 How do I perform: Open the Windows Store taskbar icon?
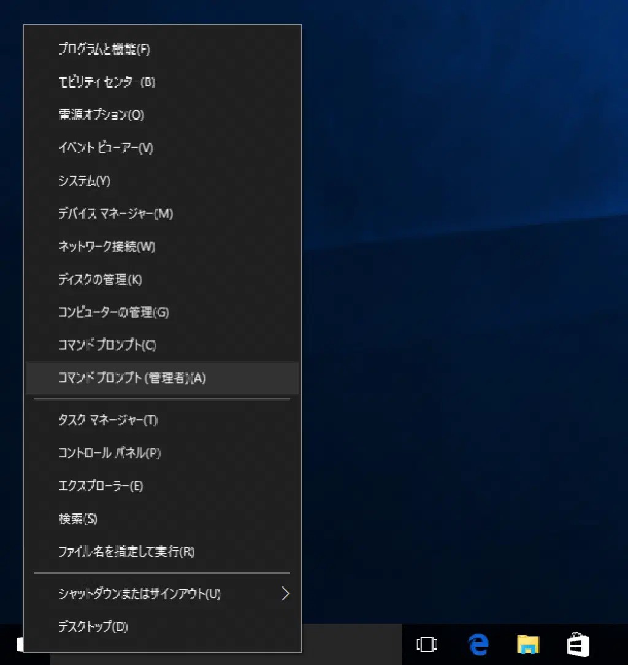(578, 645)
